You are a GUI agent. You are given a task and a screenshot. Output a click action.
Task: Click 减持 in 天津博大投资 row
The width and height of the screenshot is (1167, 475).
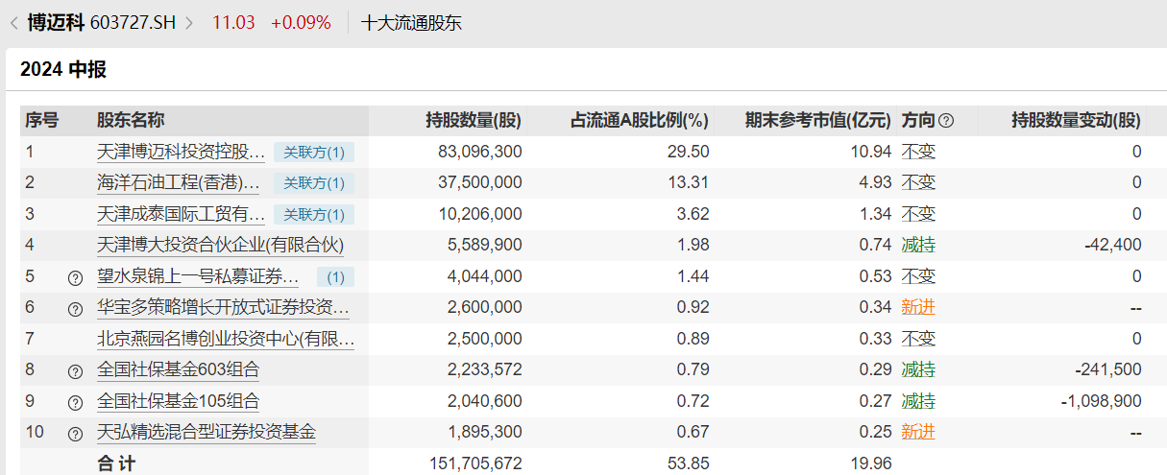point(918,246)
